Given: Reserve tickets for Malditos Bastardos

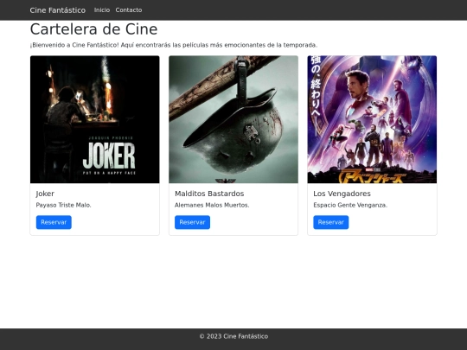Looking at the screenshot, I should click(x=192, y=222).
